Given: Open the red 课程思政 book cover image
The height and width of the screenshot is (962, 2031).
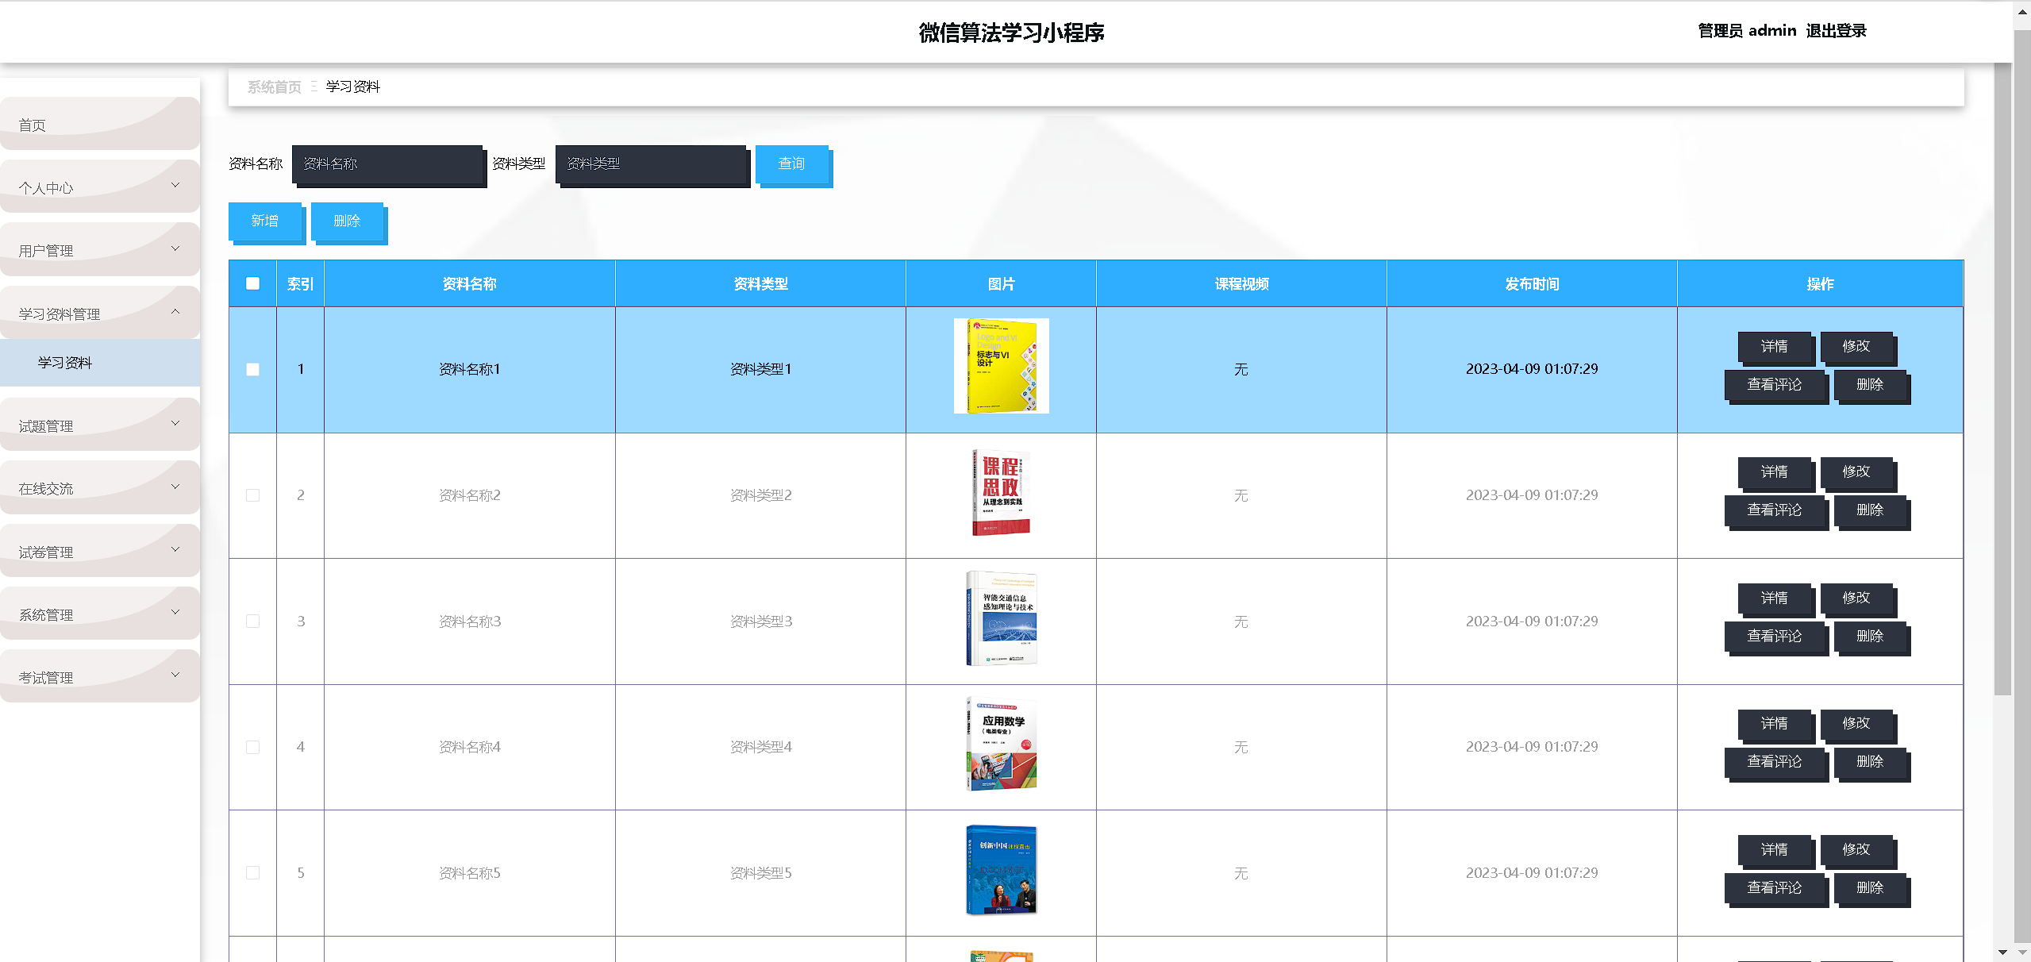Looking at the screenshot, I should [x=1001, y=492].
